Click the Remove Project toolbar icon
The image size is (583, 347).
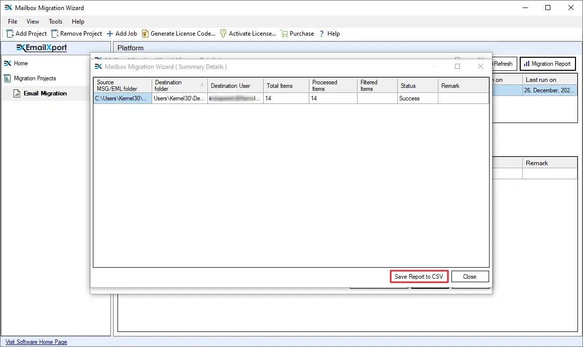55,34
